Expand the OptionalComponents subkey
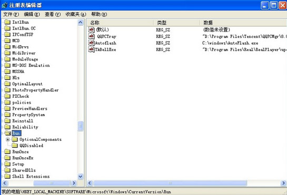This screenshot has width=287, height=195. coord(8,139)
